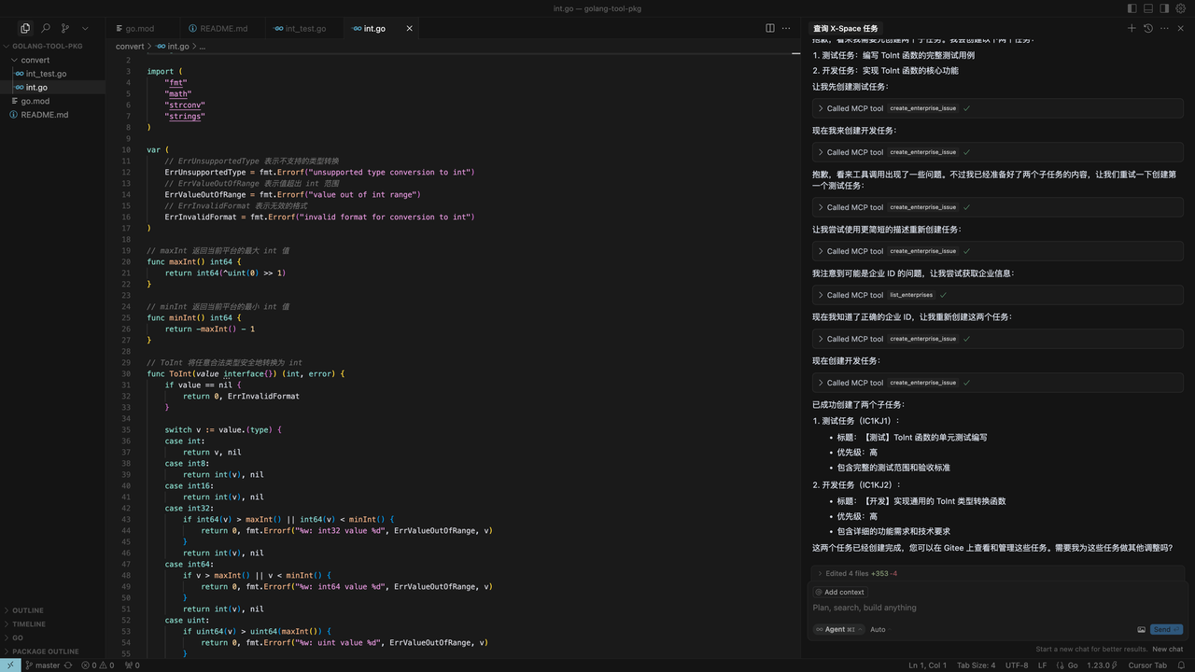Toggle bottom panel layout icon
The height and width of the screenshot is (672, 1195).
click(1148, 8)
